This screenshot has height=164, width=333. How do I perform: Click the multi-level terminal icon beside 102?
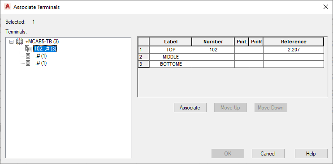click(28, 49)
